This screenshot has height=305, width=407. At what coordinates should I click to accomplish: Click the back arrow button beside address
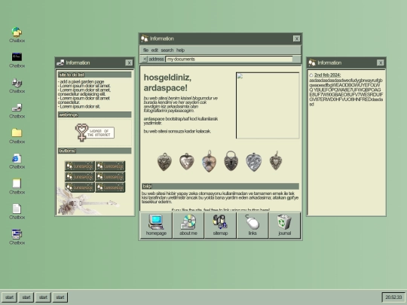pos(145,59)
